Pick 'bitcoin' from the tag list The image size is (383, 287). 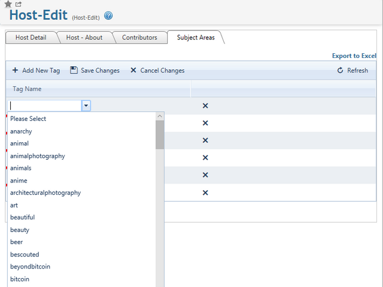(20, 279)
